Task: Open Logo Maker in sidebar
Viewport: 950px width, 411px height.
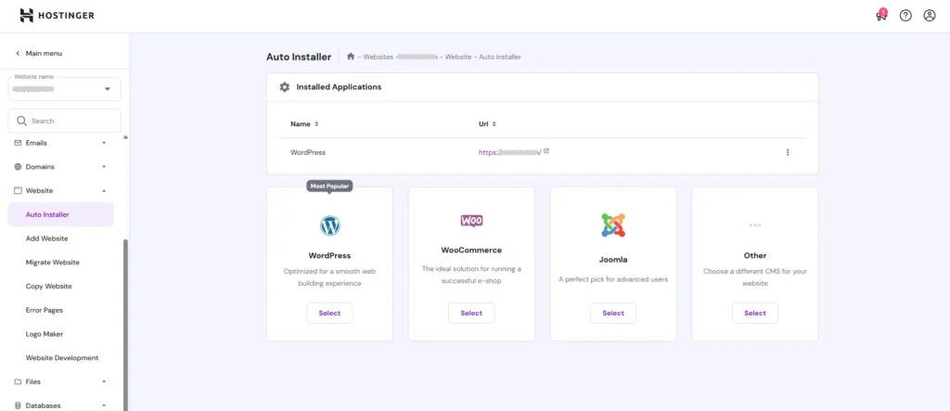Action: (45, 334)
